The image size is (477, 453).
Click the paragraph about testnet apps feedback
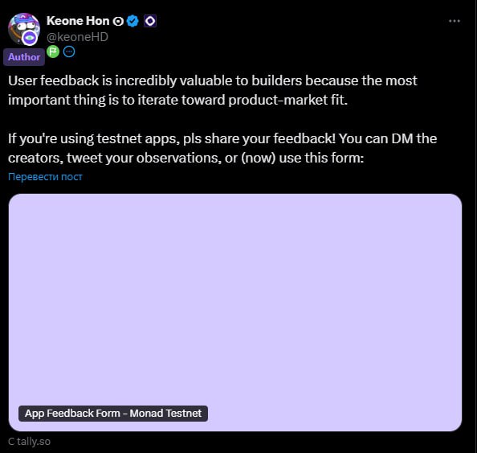click(222, 148)
